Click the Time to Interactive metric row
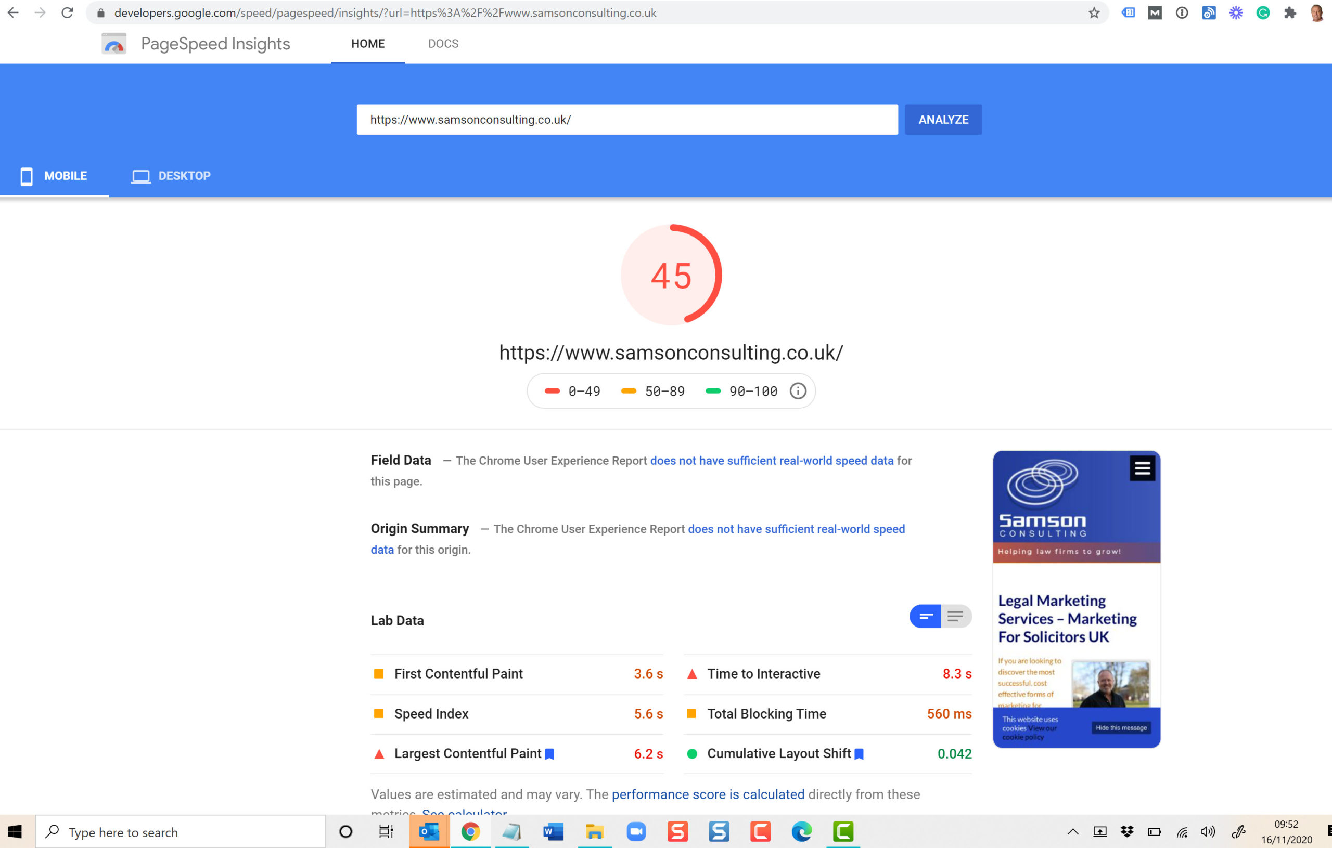1332x848 pixels. [x=827, y=674]
